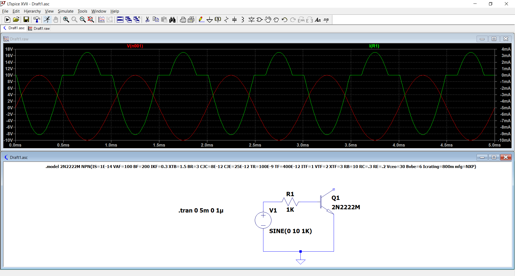The height and width of the screenshot is (276, 515).
Task: Switch to the Draft1.raw tab
Action: pos(39,28)
